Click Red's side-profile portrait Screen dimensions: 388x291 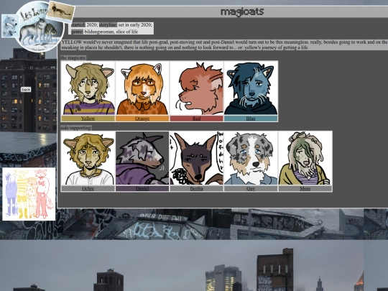(x=196, y=88)
